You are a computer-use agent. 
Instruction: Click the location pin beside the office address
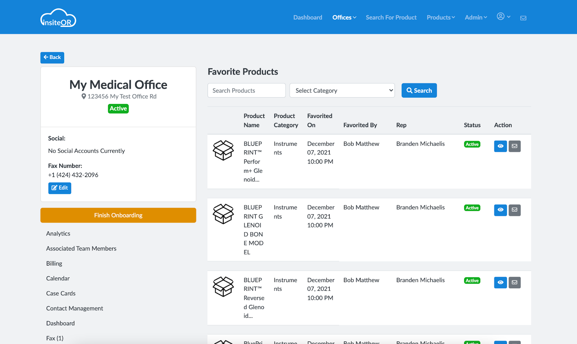[x=84, y=96]
